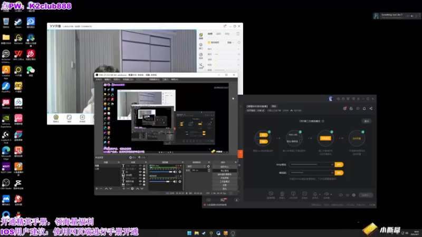Open OBS selected source properties gear below list

[132, 189]
